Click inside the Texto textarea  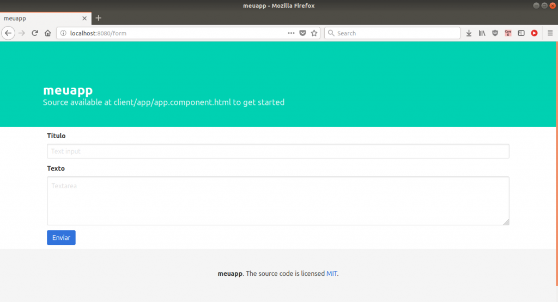[278, 201]
